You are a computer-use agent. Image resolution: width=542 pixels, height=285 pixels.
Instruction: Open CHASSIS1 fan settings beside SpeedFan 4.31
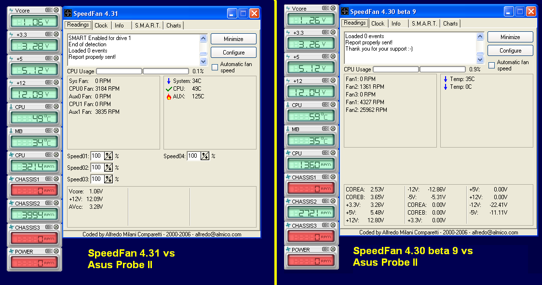(49, 179)
